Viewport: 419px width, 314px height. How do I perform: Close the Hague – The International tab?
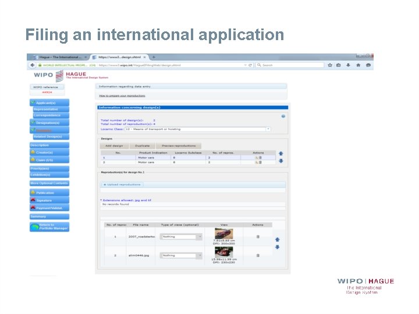coord(86,57)
